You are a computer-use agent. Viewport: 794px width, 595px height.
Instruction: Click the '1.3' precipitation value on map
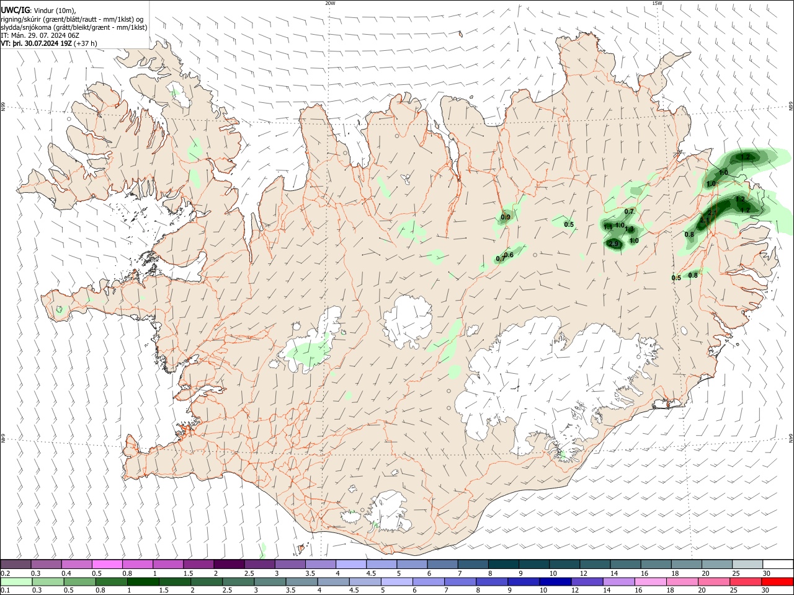(630, 229)
